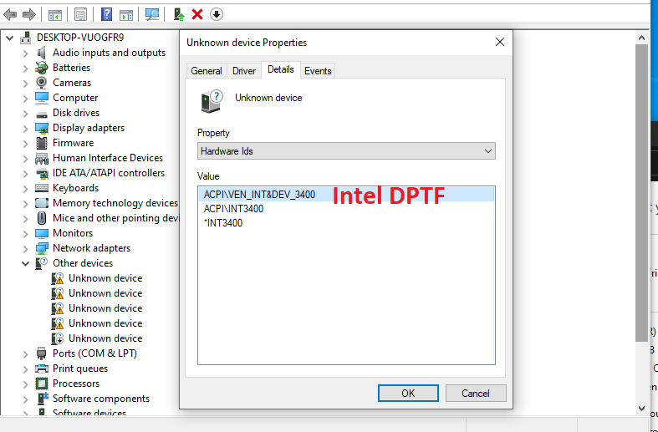Viewport: 658px width, 432px height.
Task: Click the vertical scrollbar down arrow
Action: pos(641,408)
